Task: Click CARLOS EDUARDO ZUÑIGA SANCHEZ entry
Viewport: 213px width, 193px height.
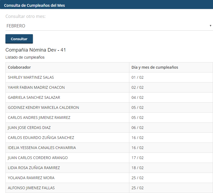Action: [41, 138]
